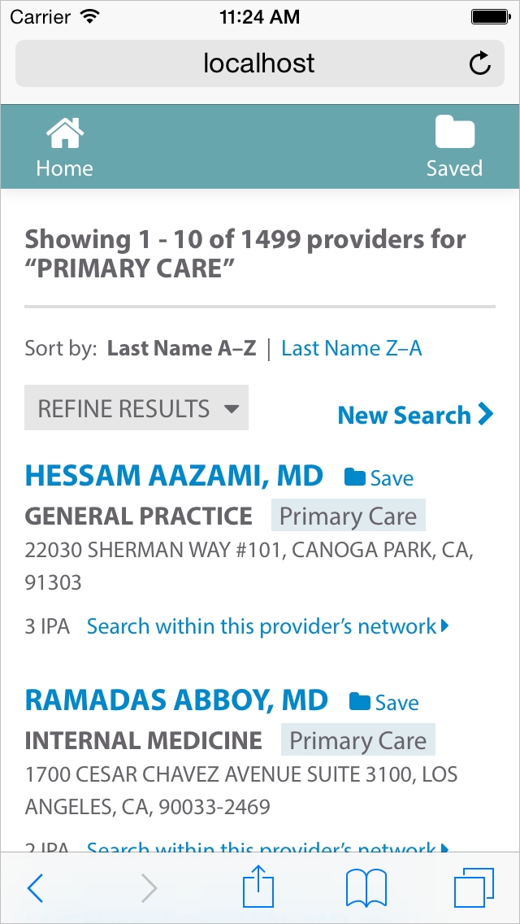Switch to the Home tab
This screenshot has height=924, width=520.
tap(64, 146)
